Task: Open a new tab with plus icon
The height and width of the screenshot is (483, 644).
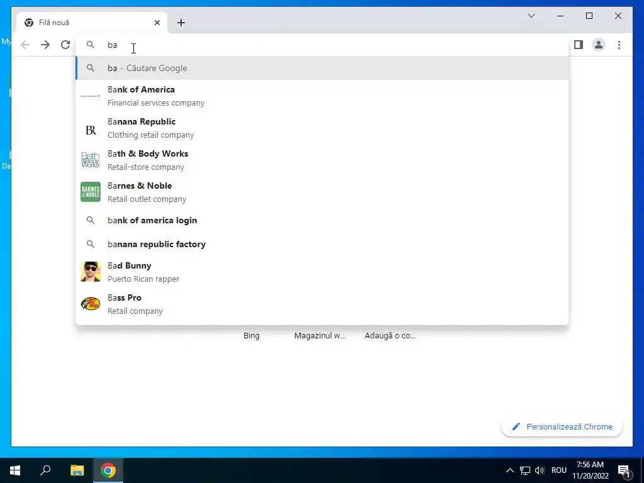Action: [181, 23]
